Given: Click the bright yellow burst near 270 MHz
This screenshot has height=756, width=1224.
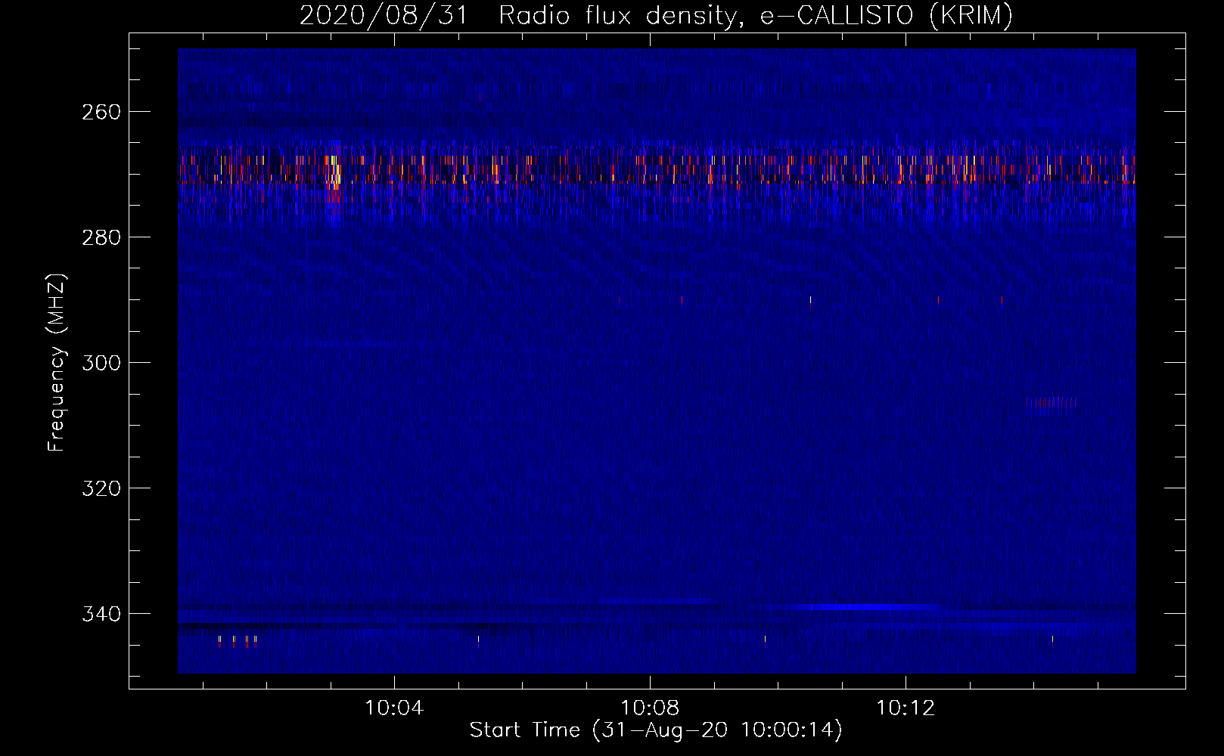Looking at the screenshot, I should pyautogui.click(x=334, y=170).
